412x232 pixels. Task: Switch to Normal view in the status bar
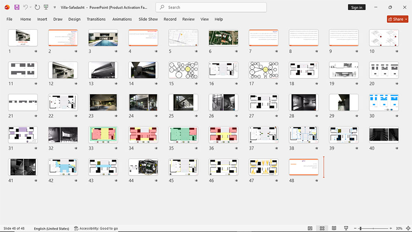tap(310, 228)
